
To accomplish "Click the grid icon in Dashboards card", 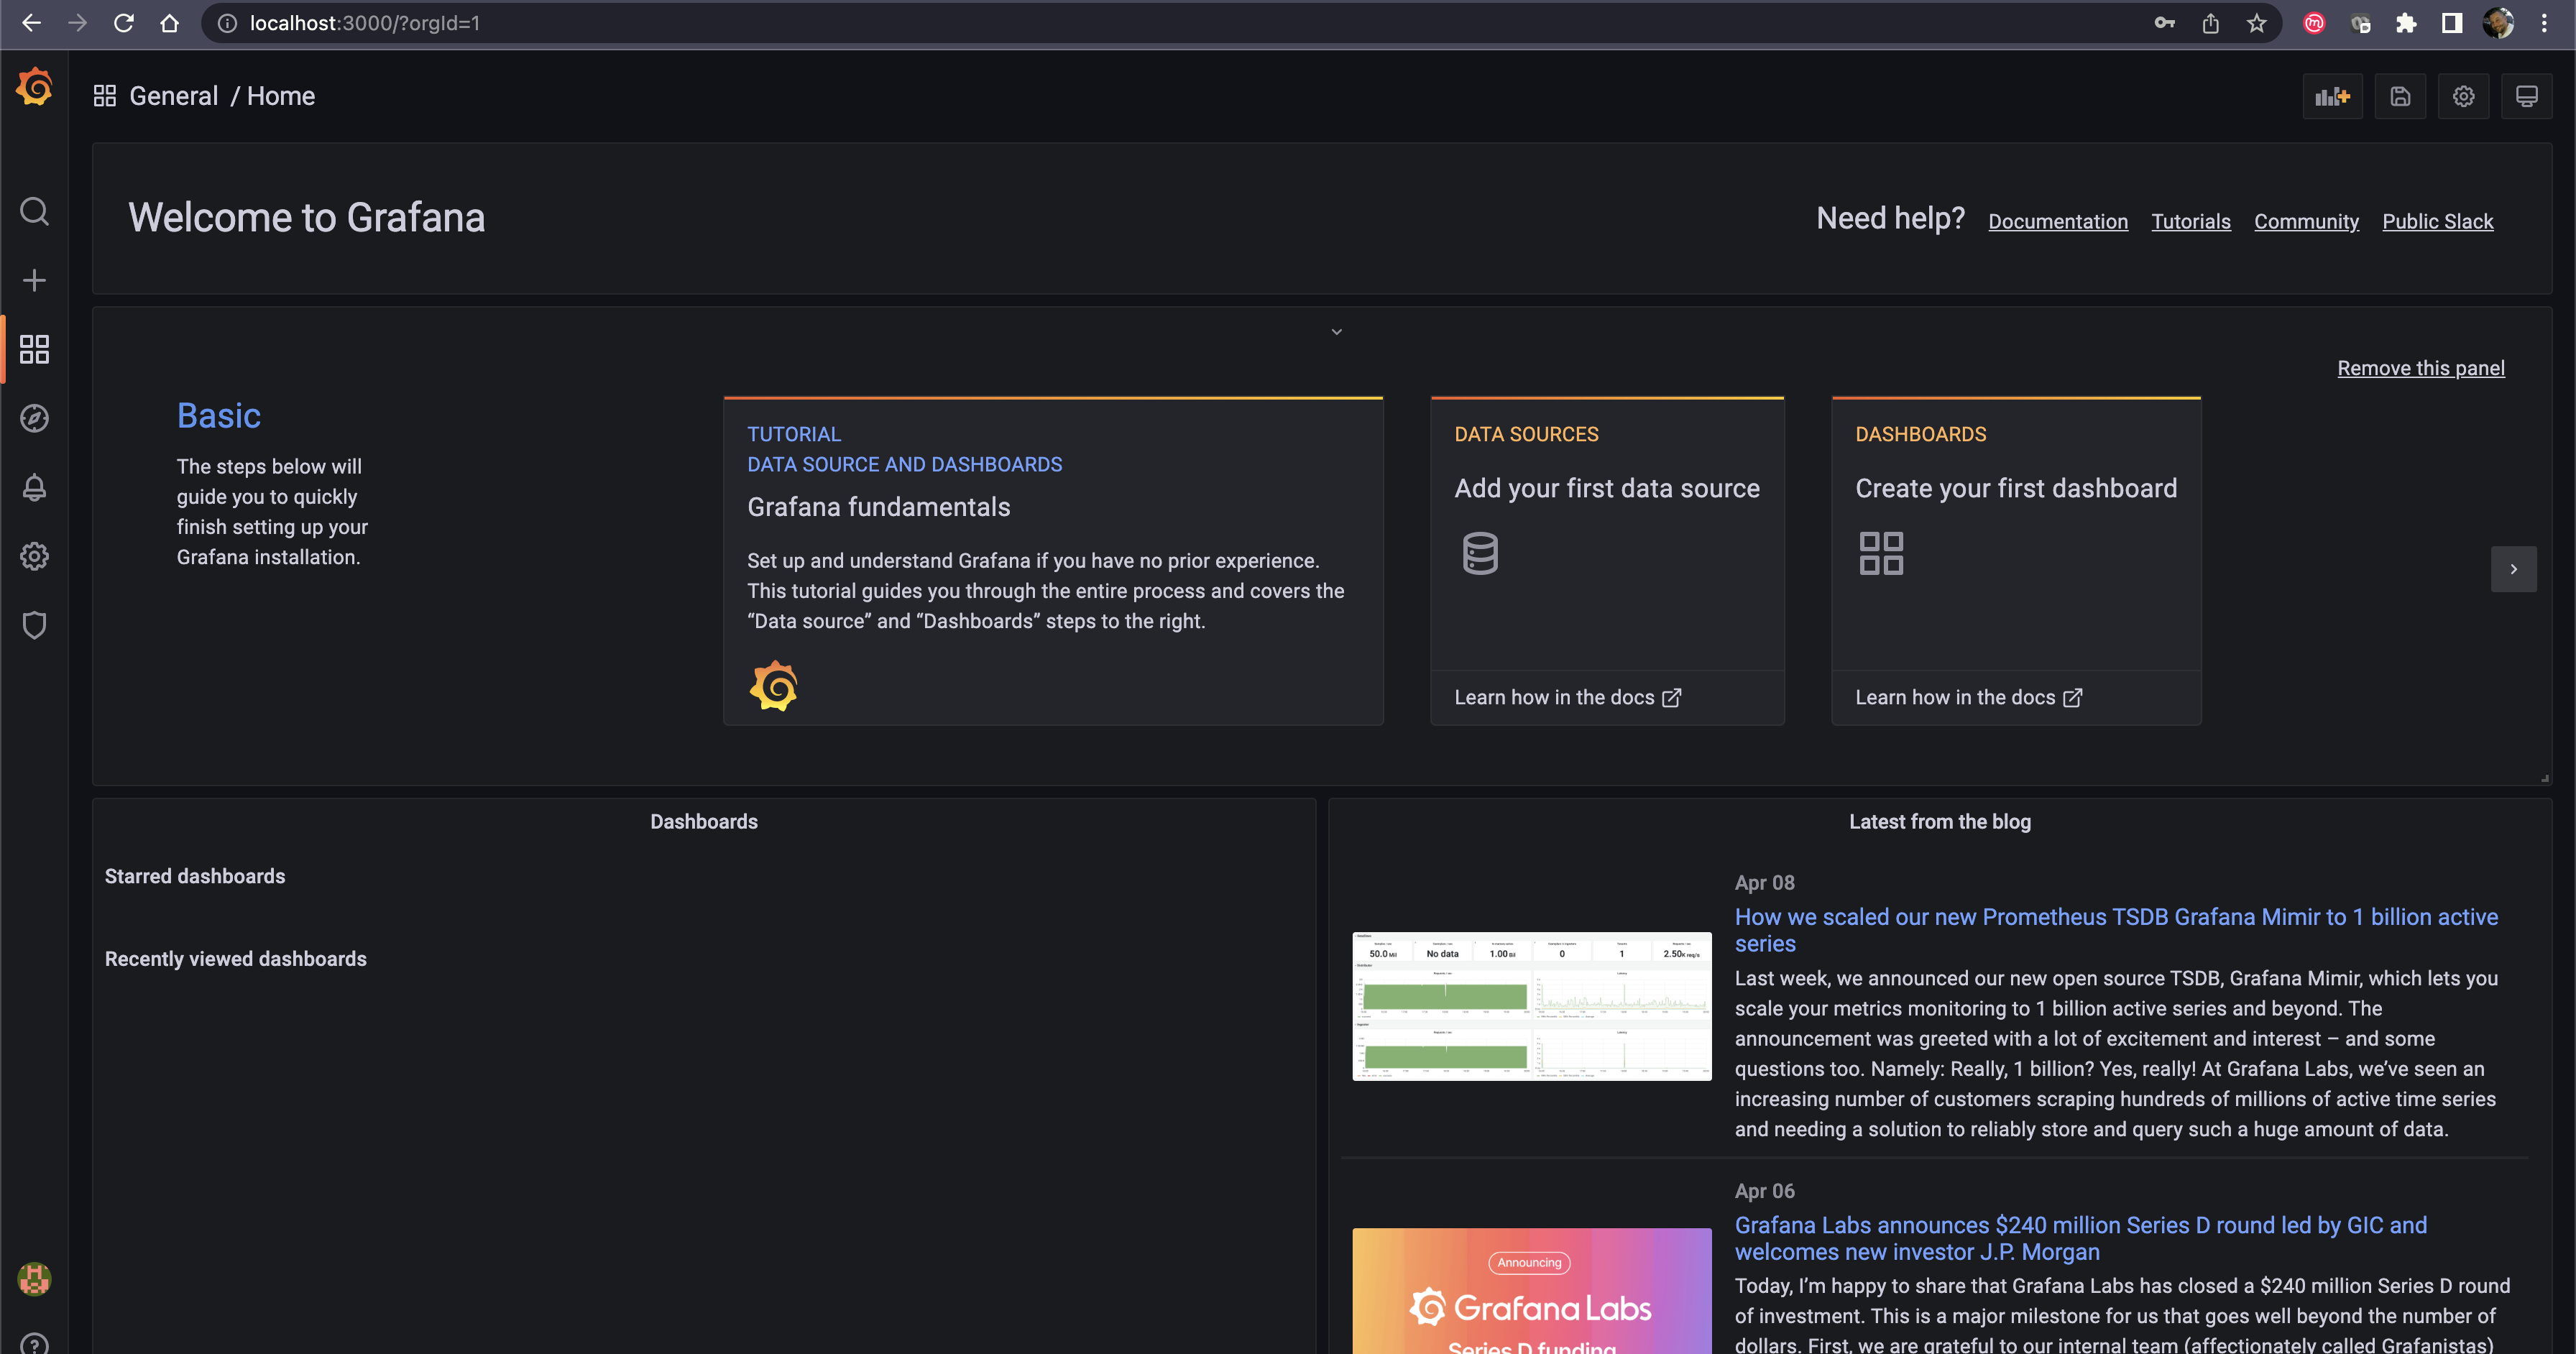I will pyautogui.click(x=1881, y=553).
